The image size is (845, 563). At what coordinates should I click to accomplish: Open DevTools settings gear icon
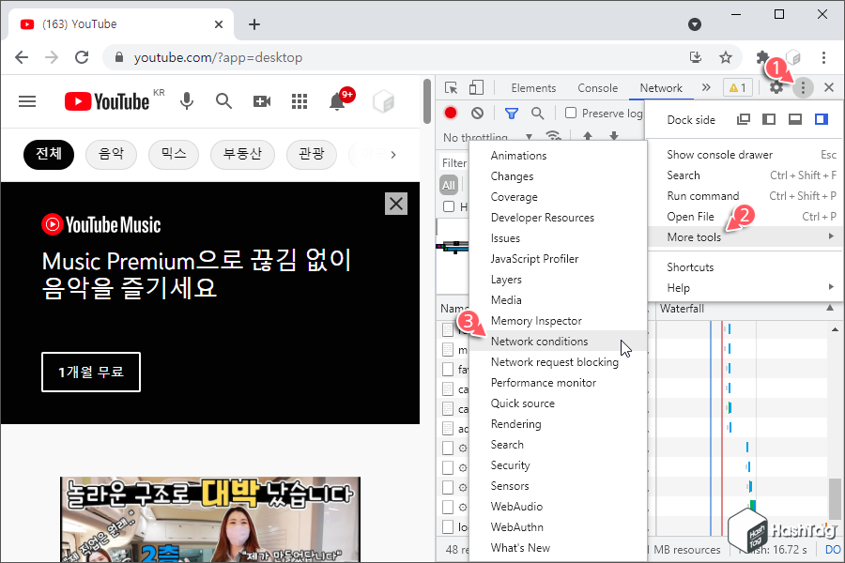pos(777,86)
